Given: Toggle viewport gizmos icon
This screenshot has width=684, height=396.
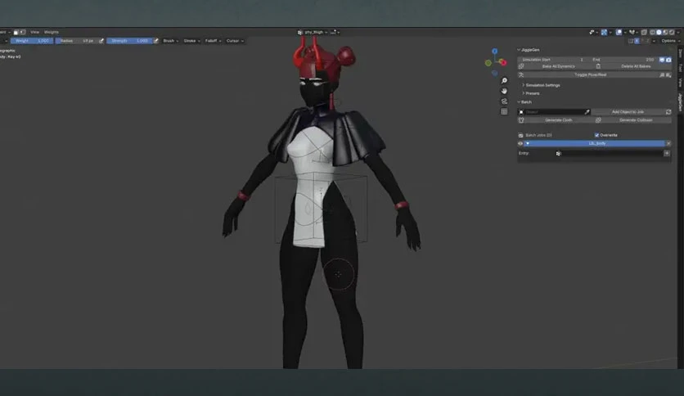Looking at the screenshot, I should pyautogui.click(x=604, y=32).
